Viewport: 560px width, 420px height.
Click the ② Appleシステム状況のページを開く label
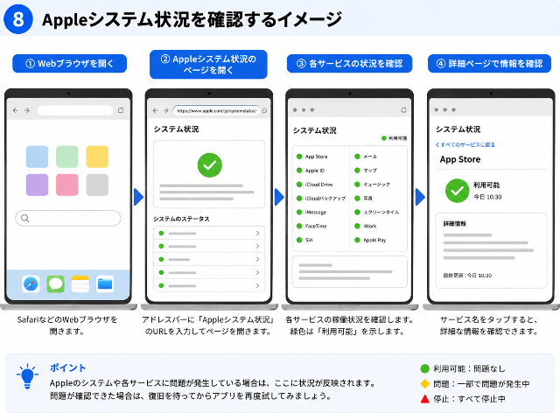[x=208, y=64]
